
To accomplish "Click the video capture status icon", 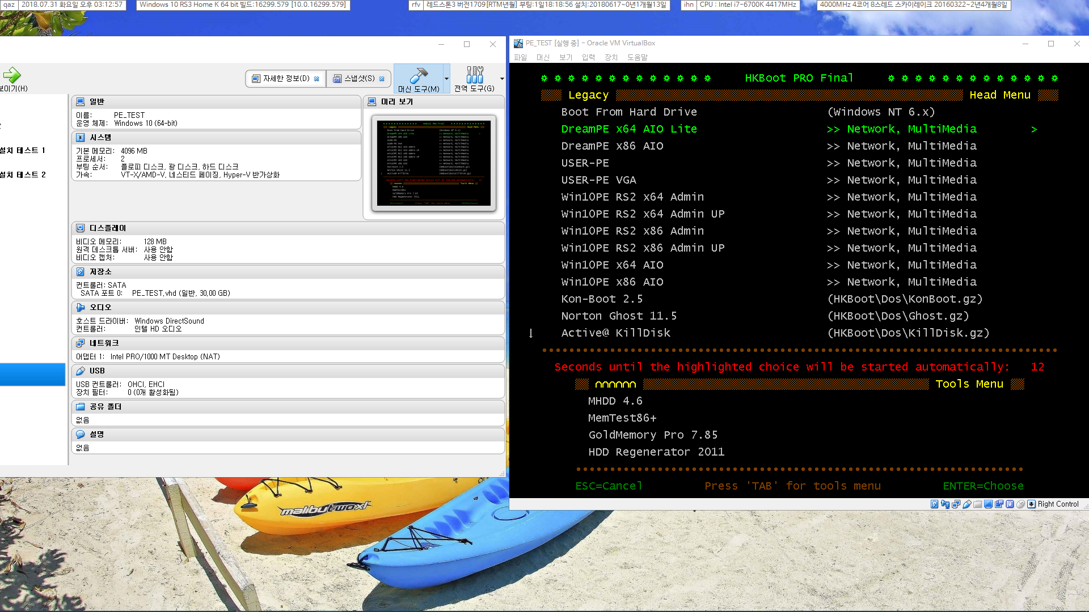I will [x=999, y=504].
